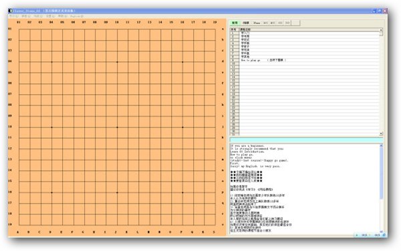Click the course list scroll-up arrow
The image size is (401, 251).
(381, 30)
